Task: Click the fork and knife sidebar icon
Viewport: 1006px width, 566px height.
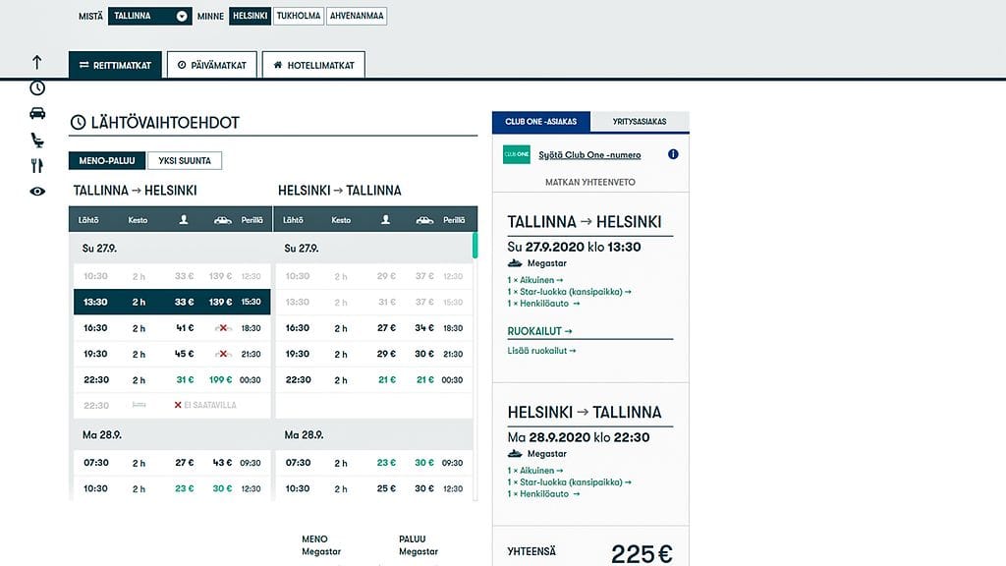Action: (x=37, y=165)
